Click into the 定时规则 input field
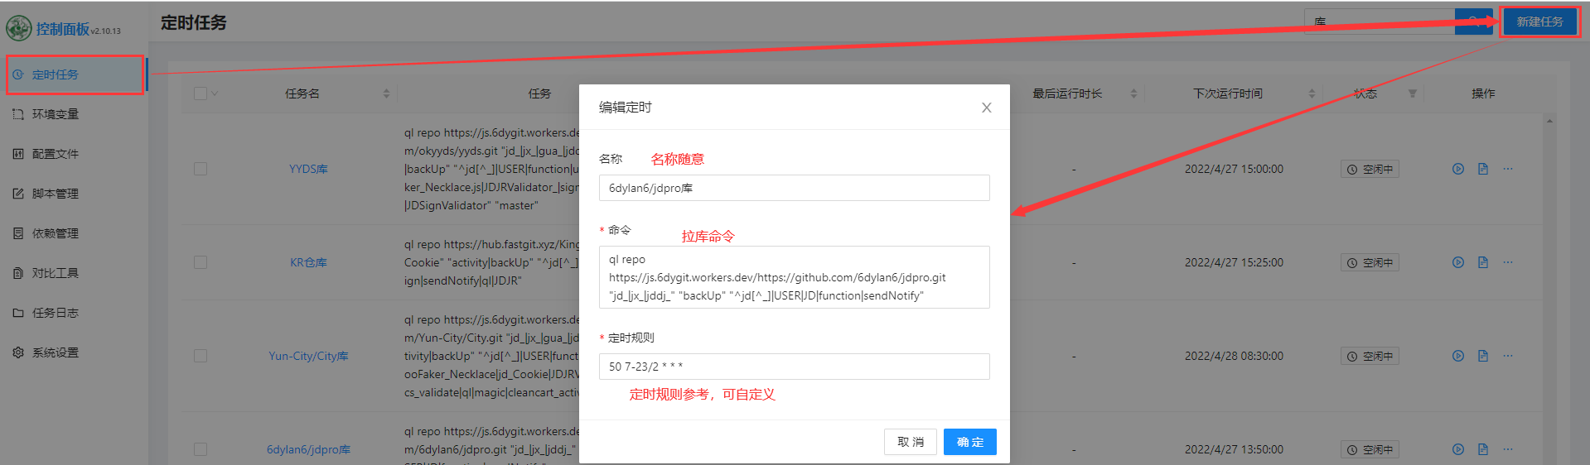 (x=793, y=367)
